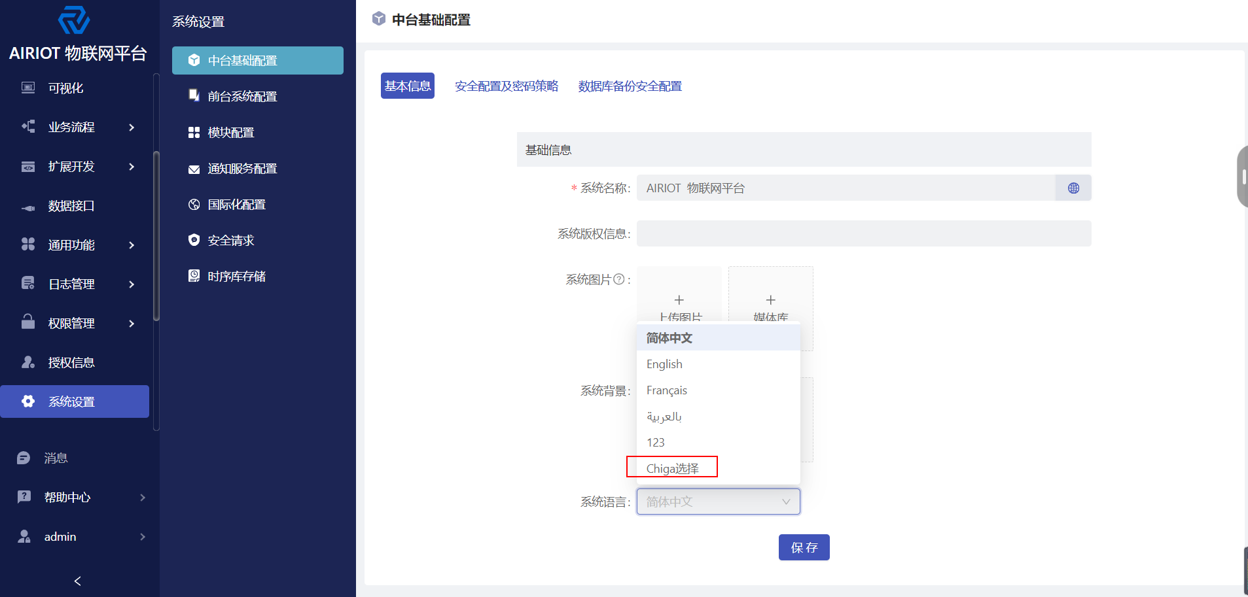Click the 系统设置 gear icon
The height and width of the screenshot is (597, 1248).
tap(28, 401)
